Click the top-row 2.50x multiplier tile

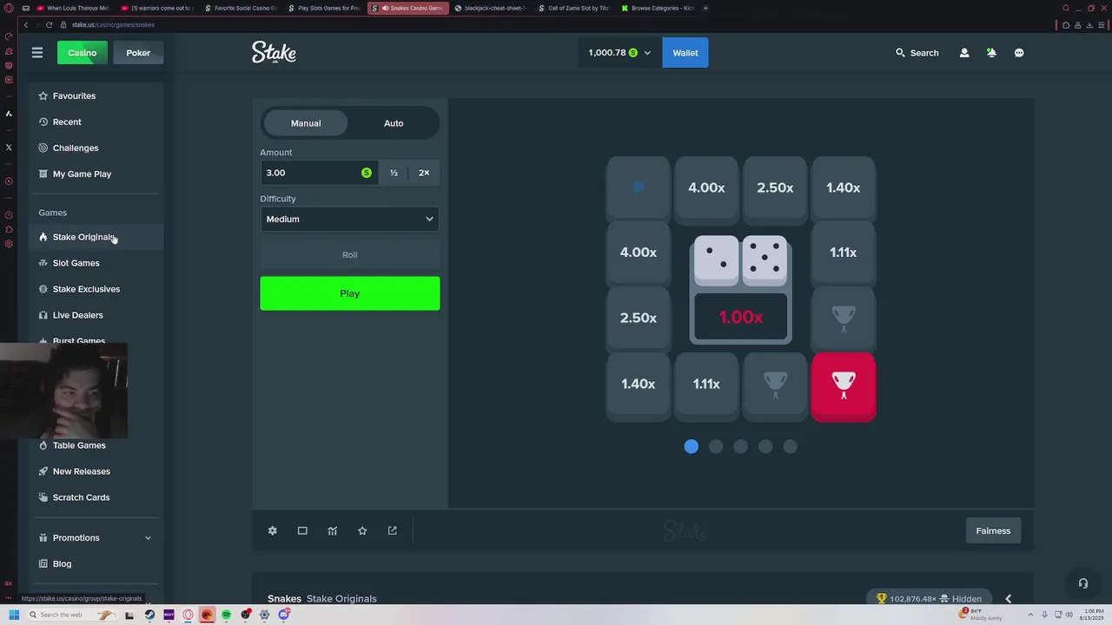775,187
